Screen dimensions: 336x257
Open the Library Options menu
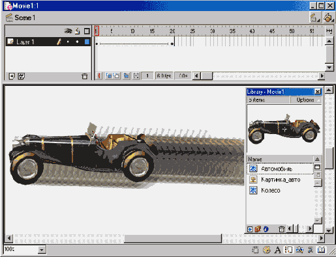pyautogui.click(x=306, y=100)
